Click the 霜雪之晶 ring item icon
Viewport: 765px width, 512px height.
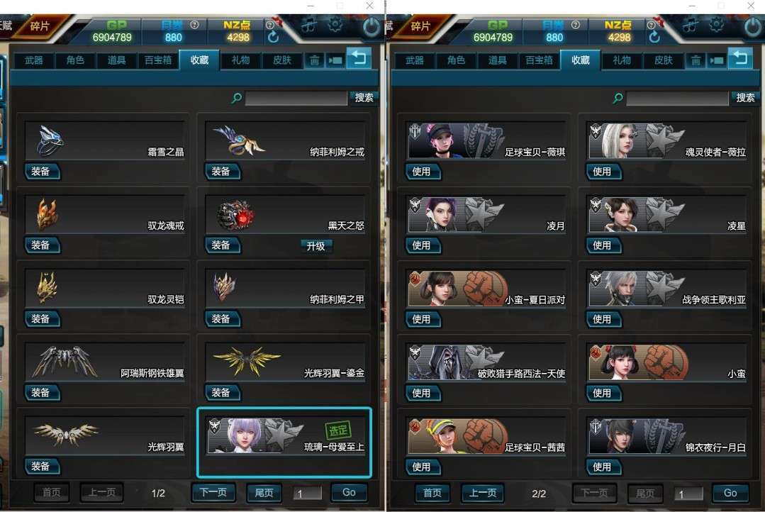coord(50,140)
